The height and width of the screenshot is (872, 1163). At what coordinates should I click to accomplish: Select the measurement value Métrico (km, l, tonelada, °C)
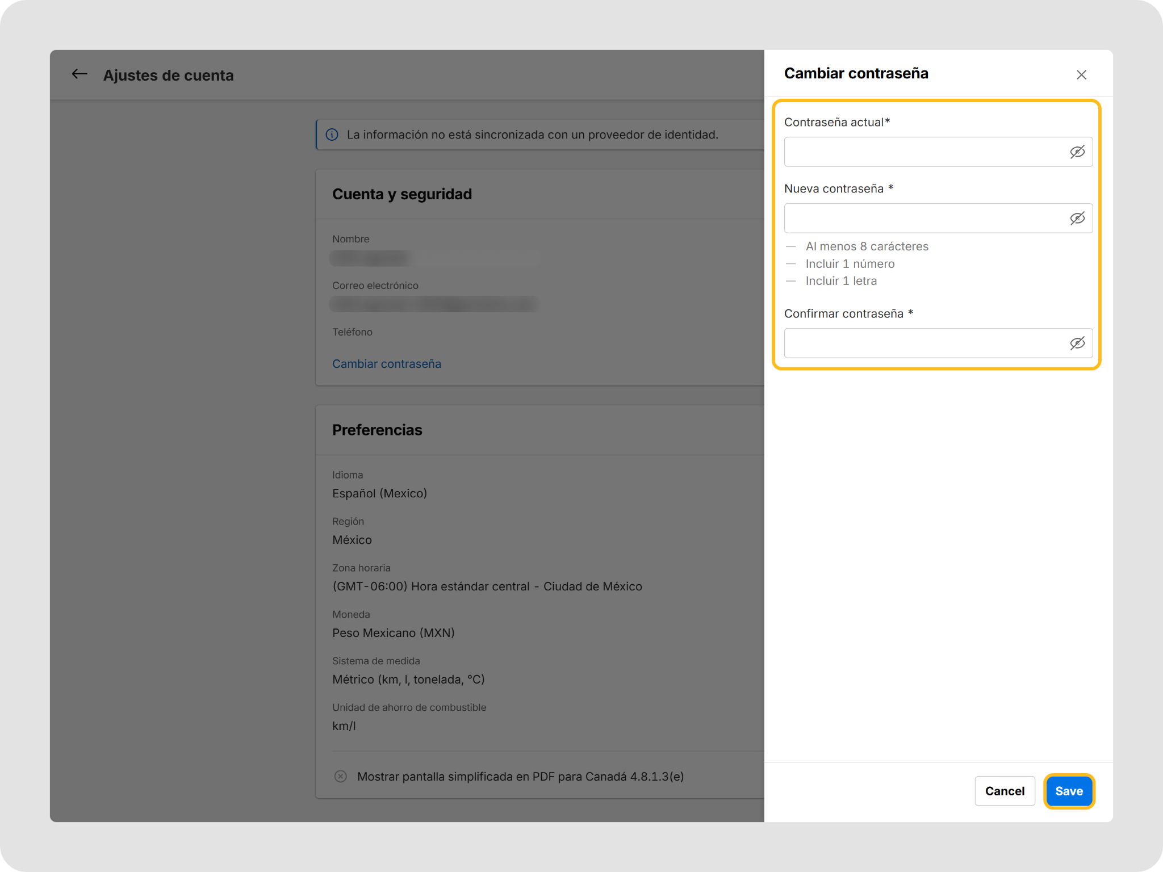(408, 680)
